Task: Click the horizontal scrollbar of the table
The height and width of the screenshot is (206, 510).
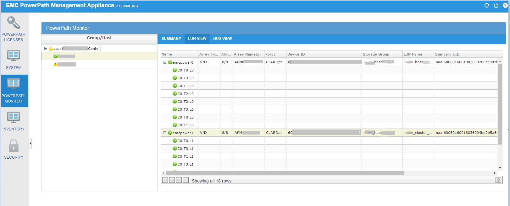Action: point(285,173)
